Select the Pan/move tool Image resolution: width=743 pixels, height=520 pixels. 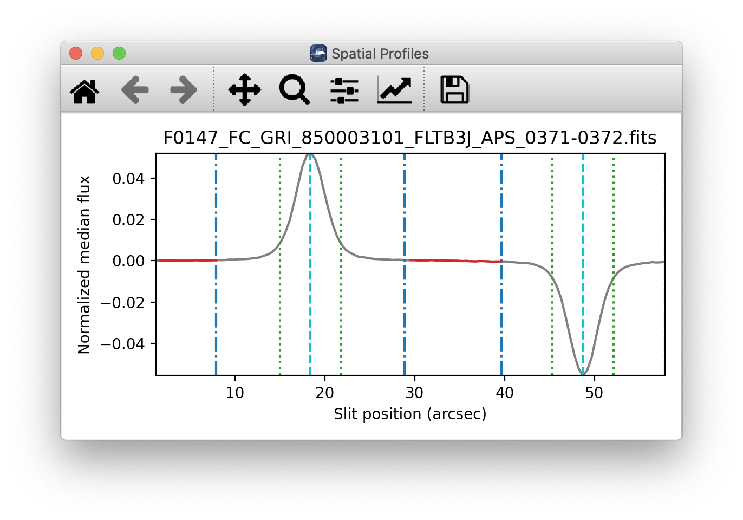click(244, 90)
